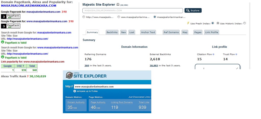Open the Anchor Text tab

click(148, 32)
